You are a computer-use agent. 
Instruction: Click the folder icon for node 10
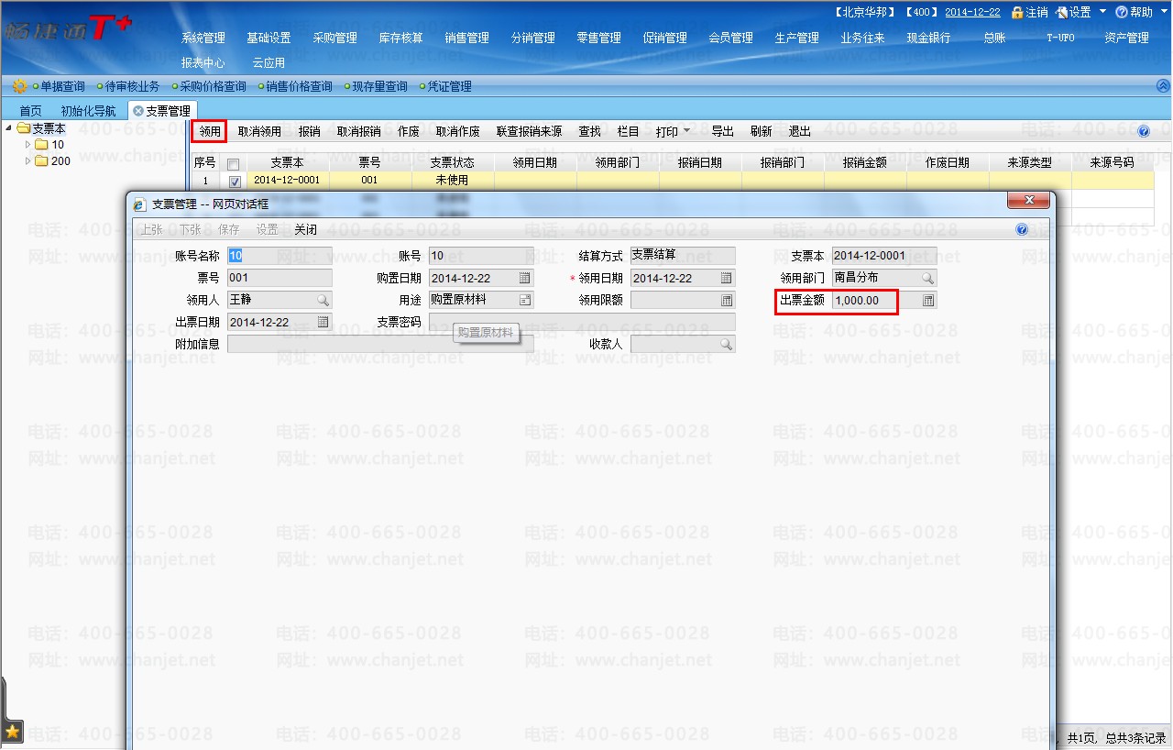41,145
